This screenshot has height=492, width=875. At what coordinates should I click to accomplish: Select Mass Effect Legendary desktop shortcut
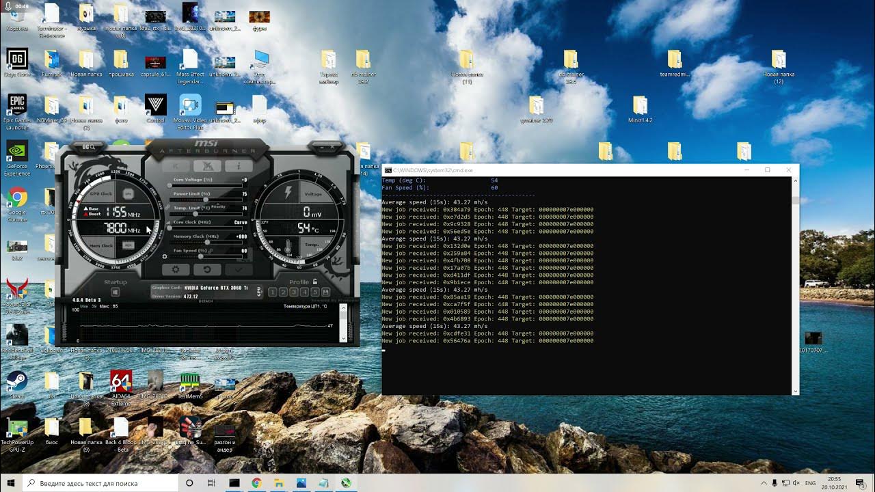click(190, 66)
